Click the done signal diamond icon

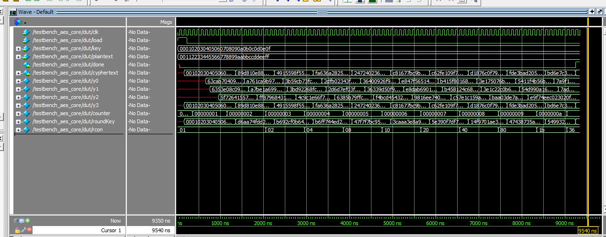click(x=26, y=65)
